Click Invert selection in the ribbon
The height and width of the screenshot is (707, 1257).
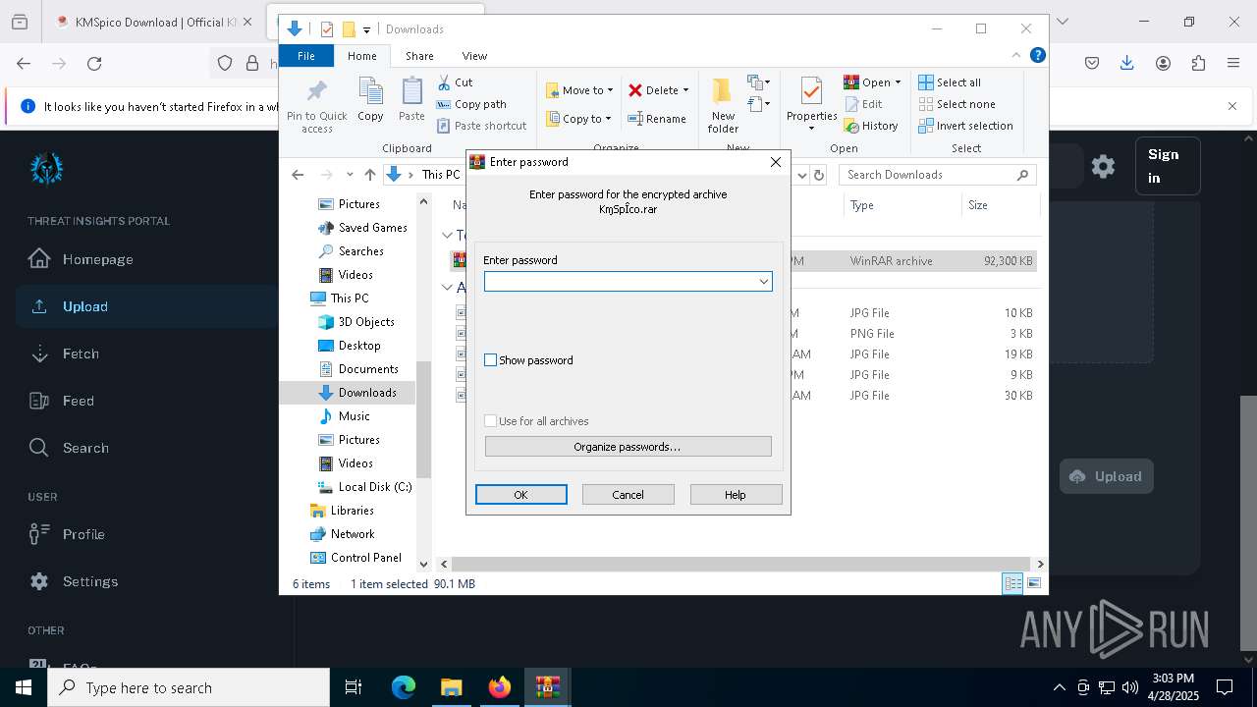966,126
